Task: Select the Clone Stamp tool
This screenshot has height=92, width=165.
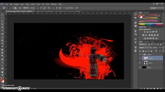Action: click(x=2, y=40)
